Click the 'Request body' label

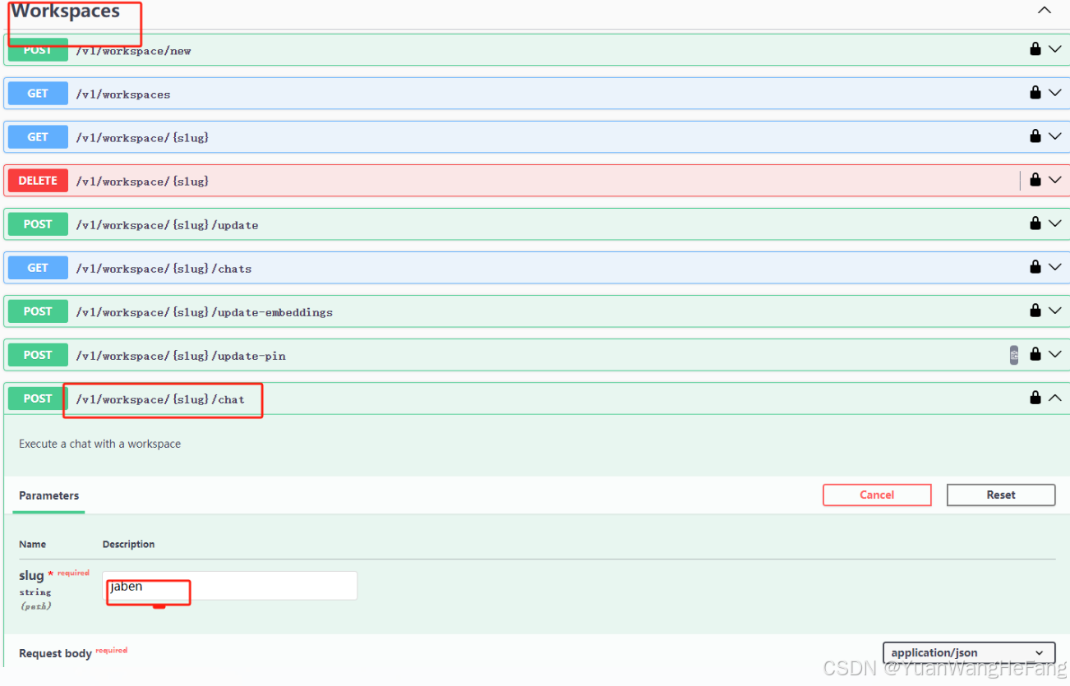pyautogui.click(x=55, y=653)
